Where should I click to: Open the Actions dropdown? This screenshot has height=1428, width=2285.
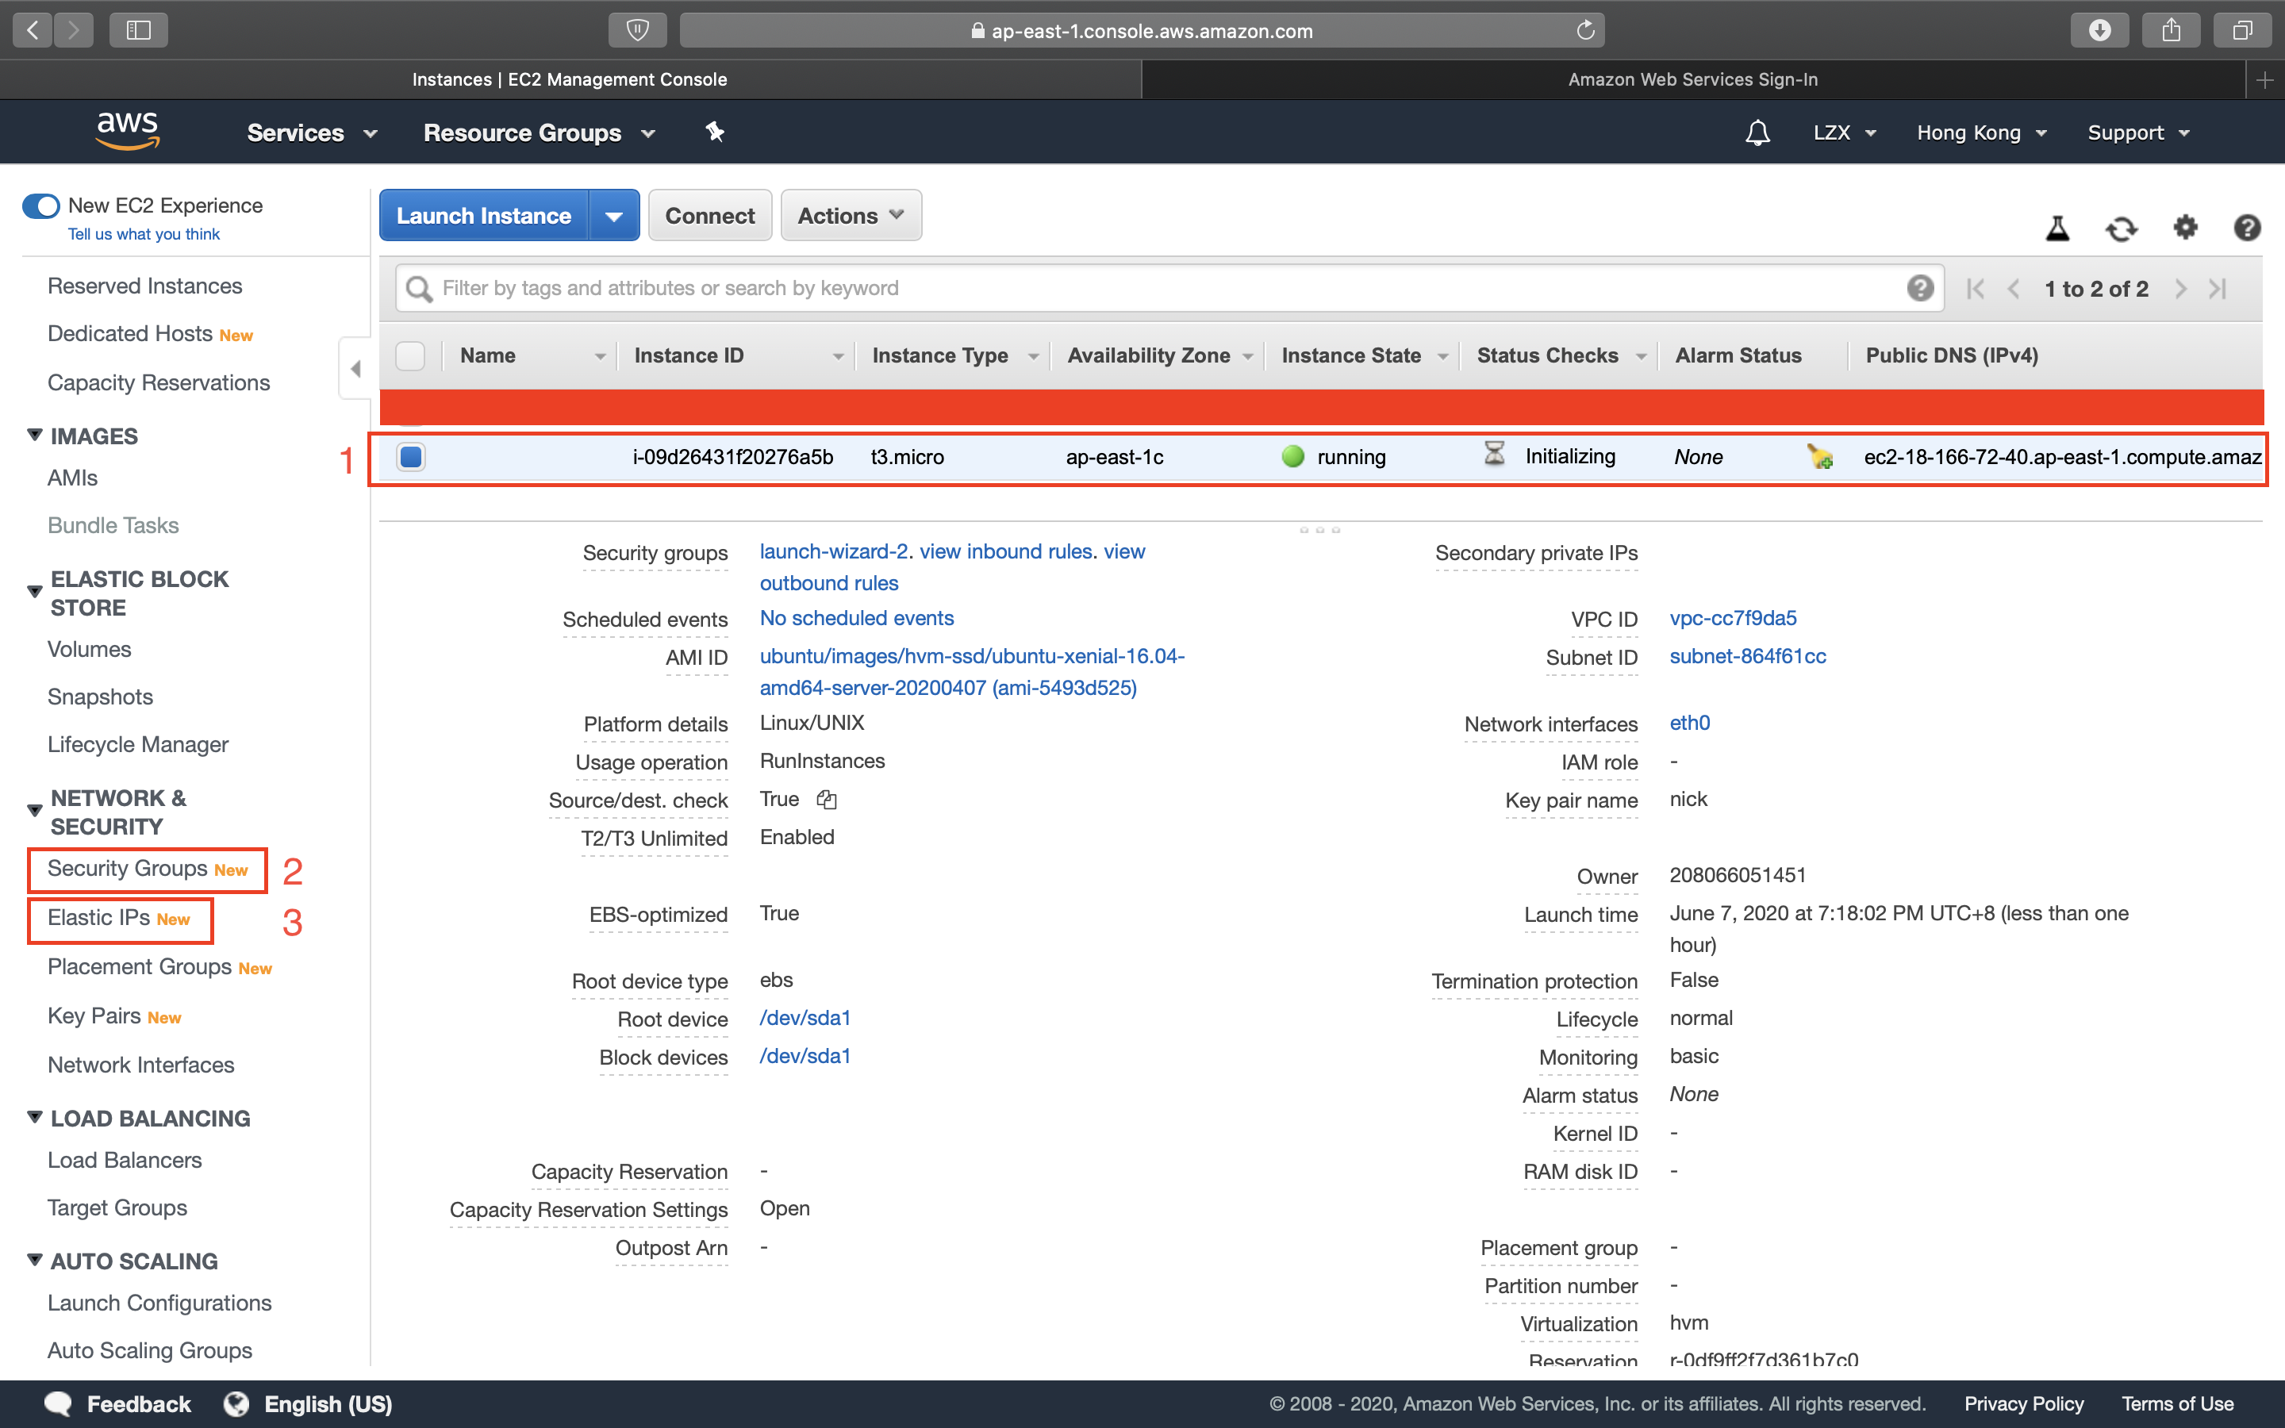click(x=851, y=215)
